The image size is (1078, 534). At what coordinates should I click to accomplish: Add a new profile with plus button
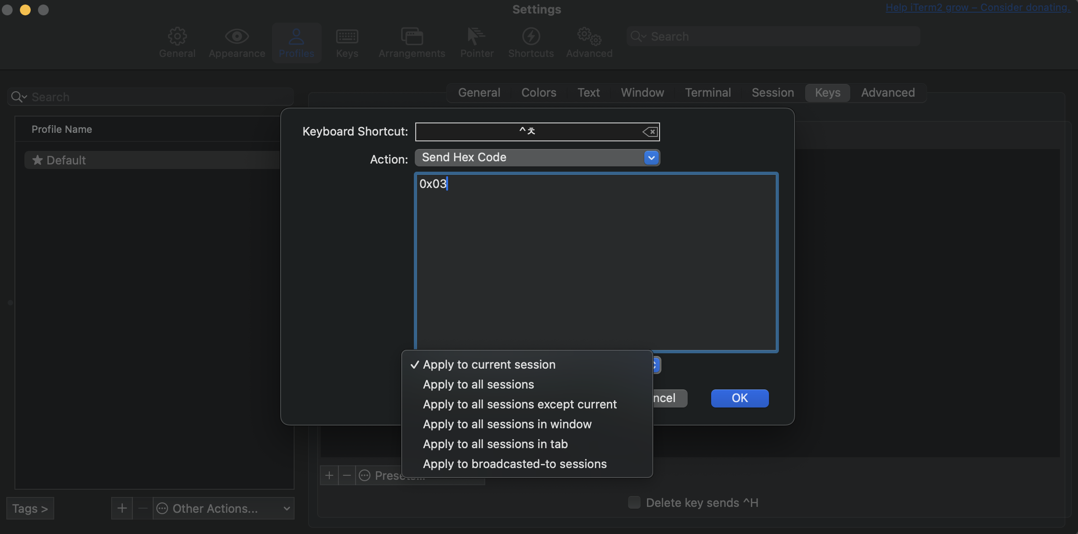tap(122, 508)
